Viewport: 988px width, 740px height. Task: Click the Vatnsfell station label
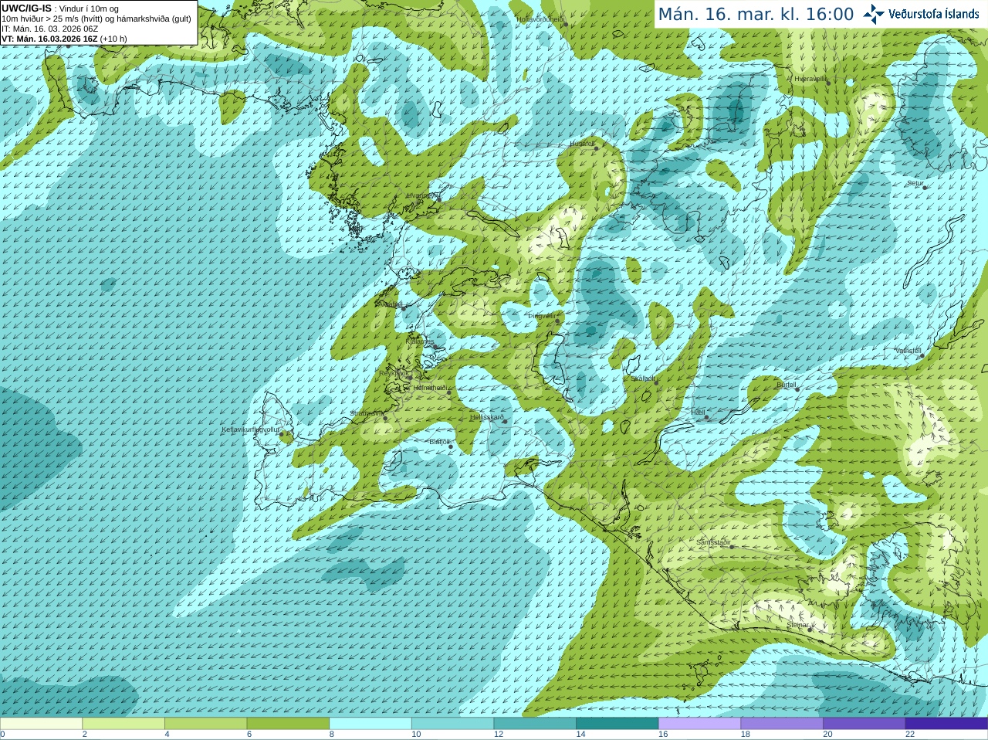[x=908, y=351]
